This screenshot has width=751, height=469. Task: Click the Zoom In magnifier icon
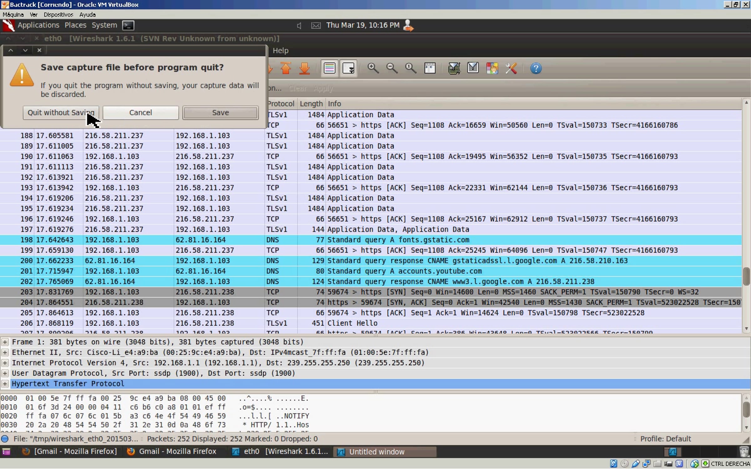coord(373,68)
